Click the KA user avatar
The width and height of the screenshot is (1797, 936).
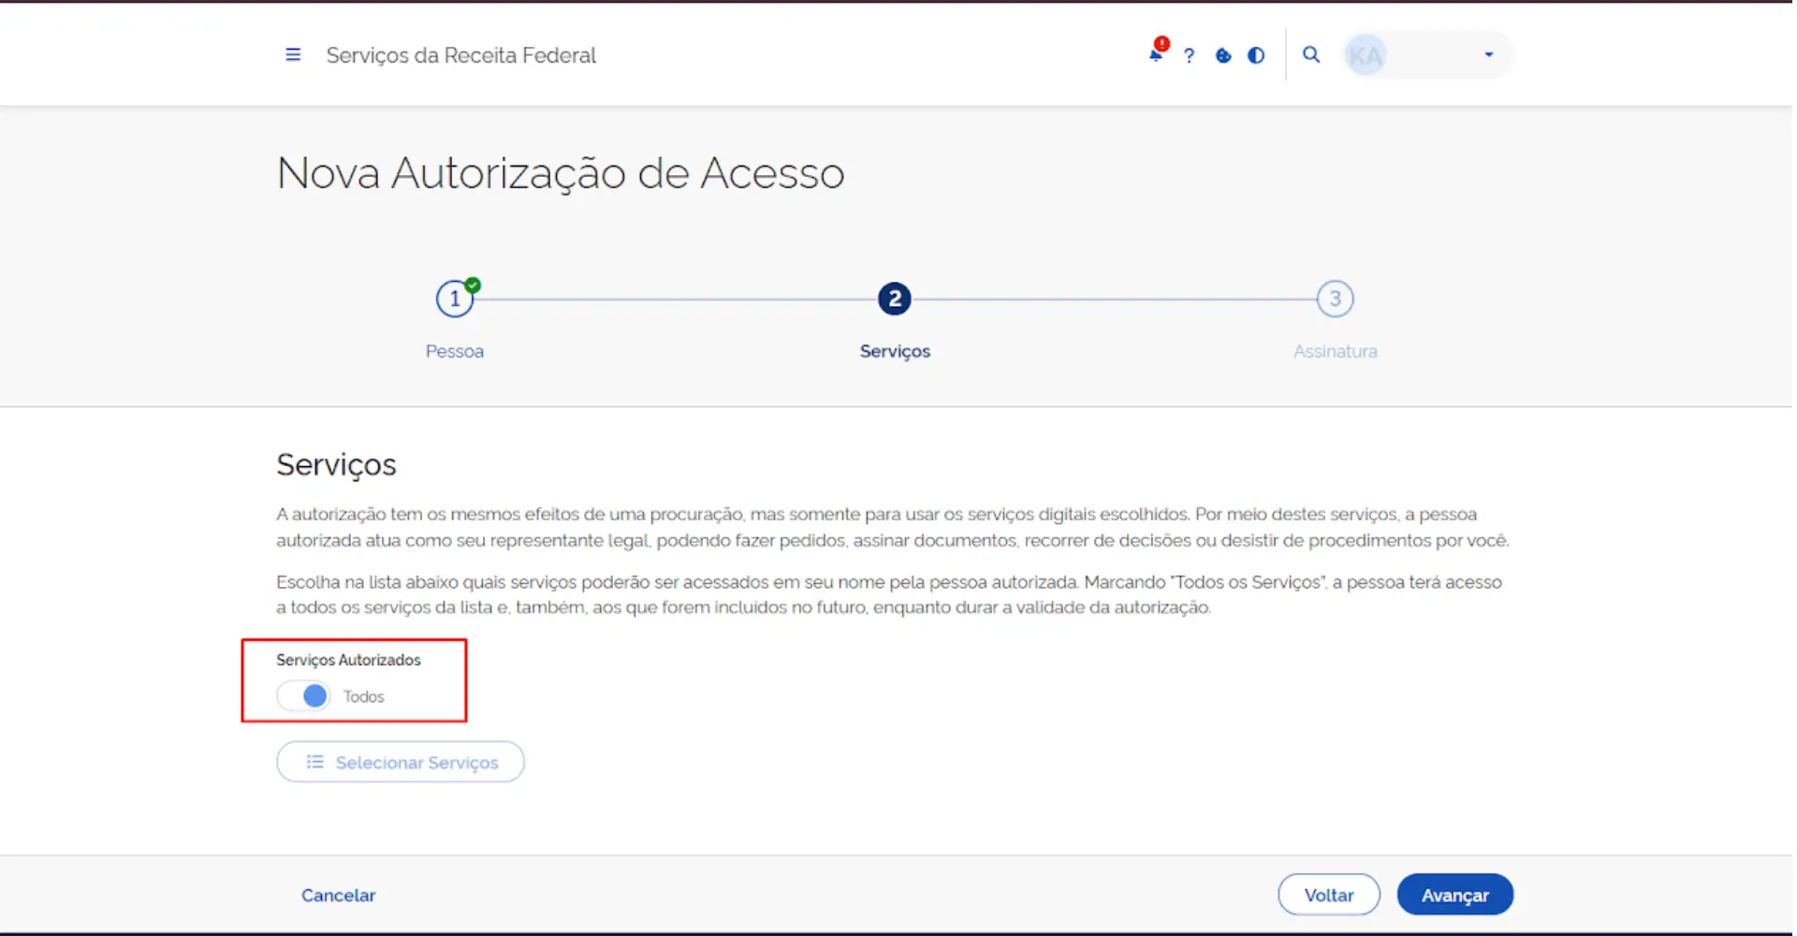pyautogui.click(x=1366, y=56)
